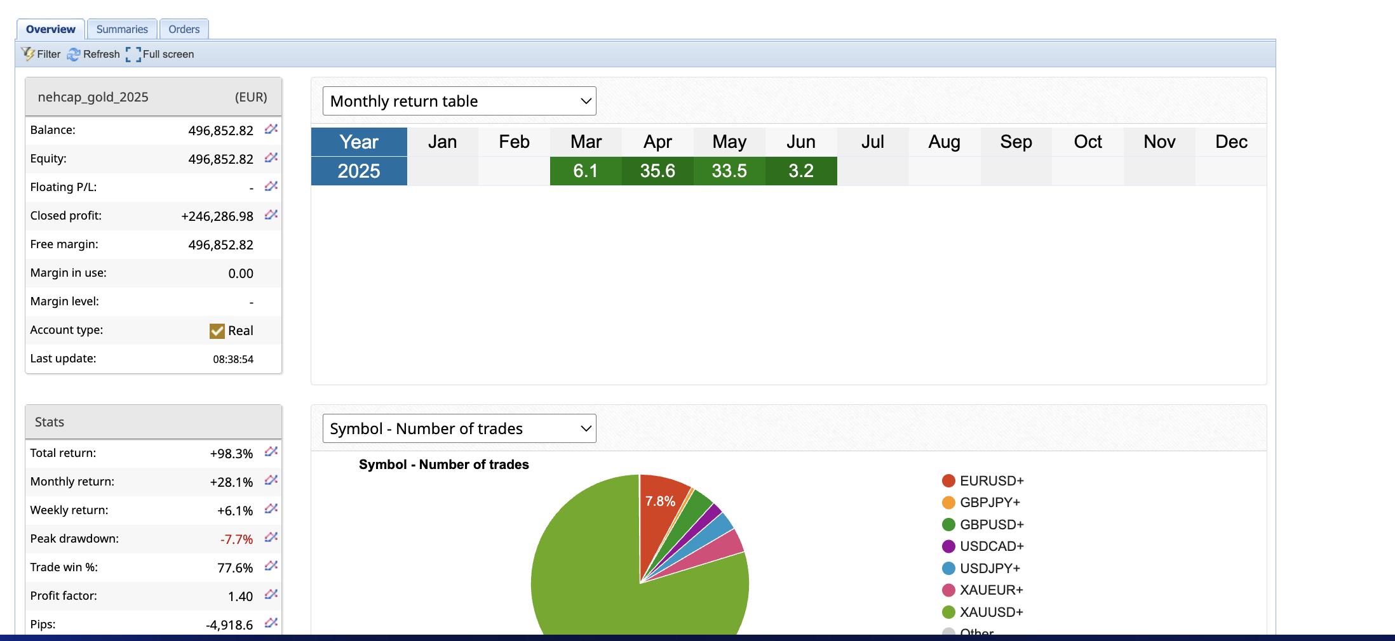Toggle the Real account type checkbox
Viewport: 1395px width, 641px height.
pos(217,331)
